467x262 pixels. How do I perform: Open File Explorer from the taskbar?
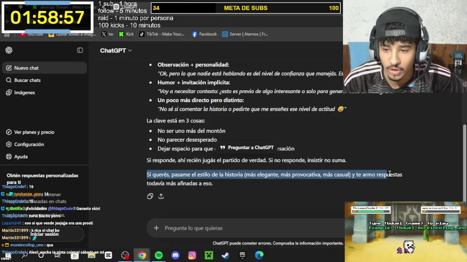point(92,255)
